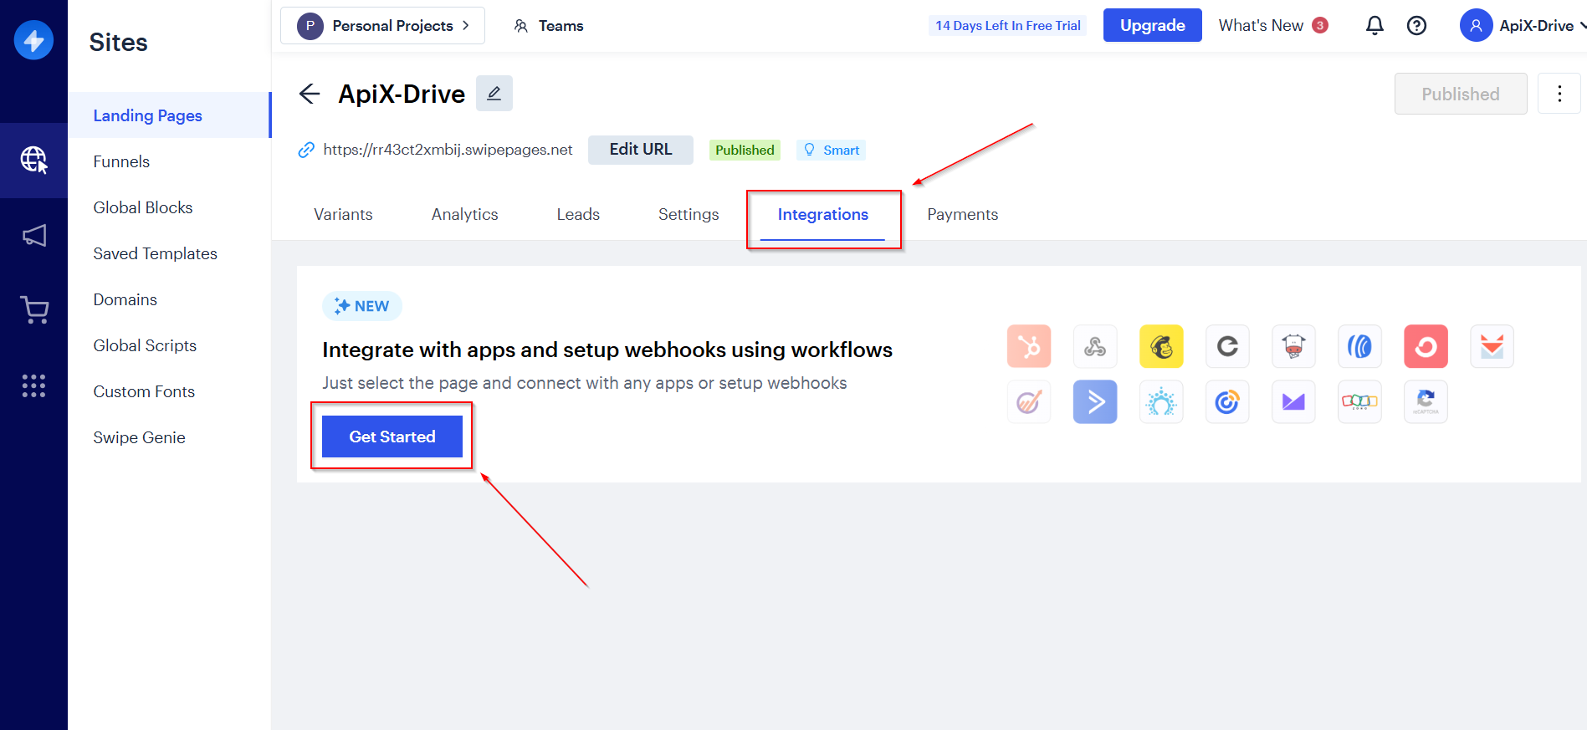The width and height of the screenshot is (1587, 730).
Task: Click the fox envelope integration logo
Action: (1492, 346)
